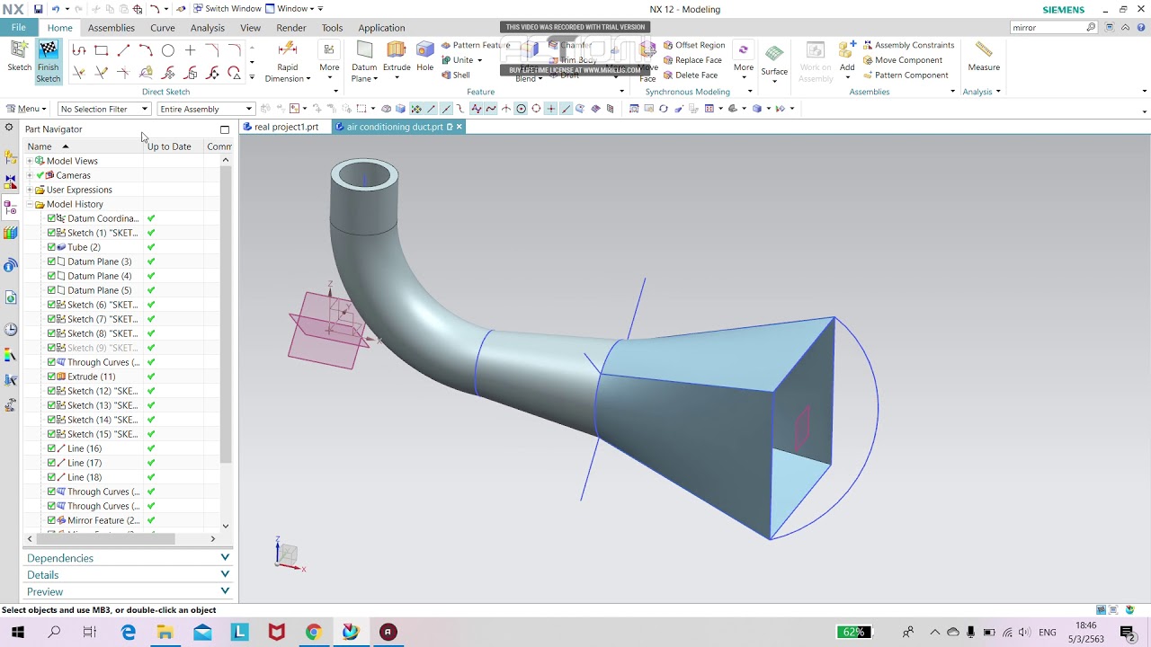Open the Reuse Library books sidebar icon
The width and height of the screenshot is (1151, 647).
(11, 234)
